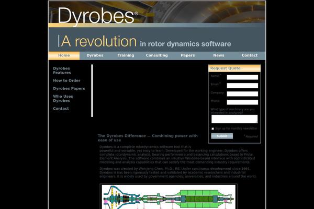The image size is (314, 209).
Task: Open the Contact tab in navigation bar
Action: 250,55
